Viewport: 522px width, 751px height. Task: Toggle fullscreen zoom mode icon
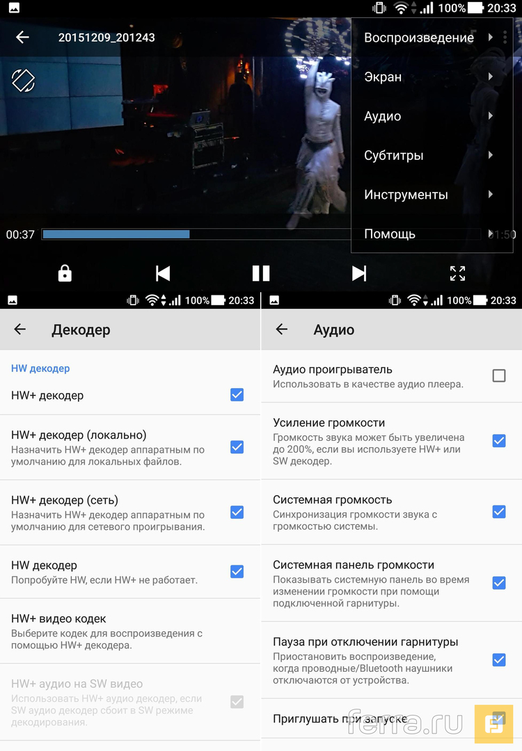pos(457,273)
